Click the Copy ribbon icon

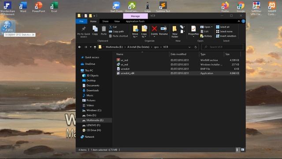pos(95,30)
